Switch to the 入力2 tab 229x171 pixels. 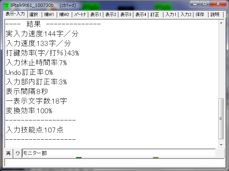tap(185, 15)
